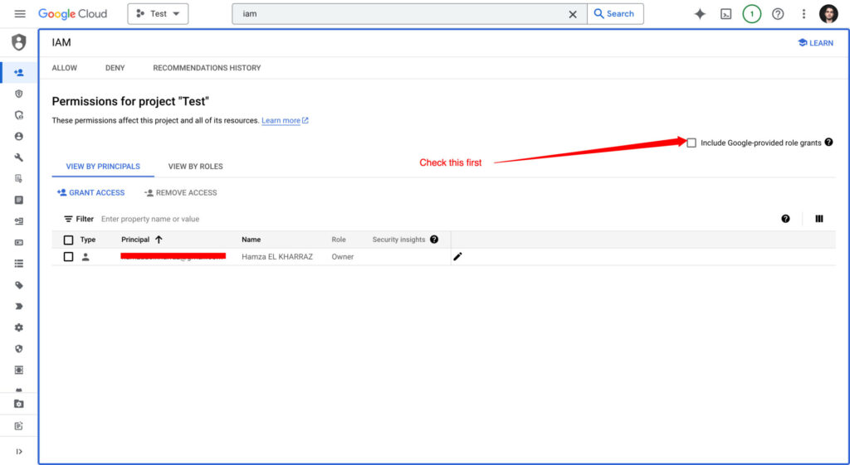
Task: Follow the Learn more link
Action: [281, 121]
